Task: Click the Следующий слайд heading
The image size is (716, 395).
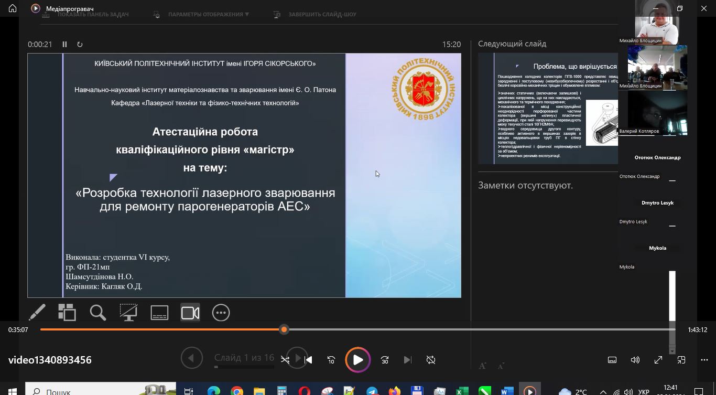Action: click(512, 44)
